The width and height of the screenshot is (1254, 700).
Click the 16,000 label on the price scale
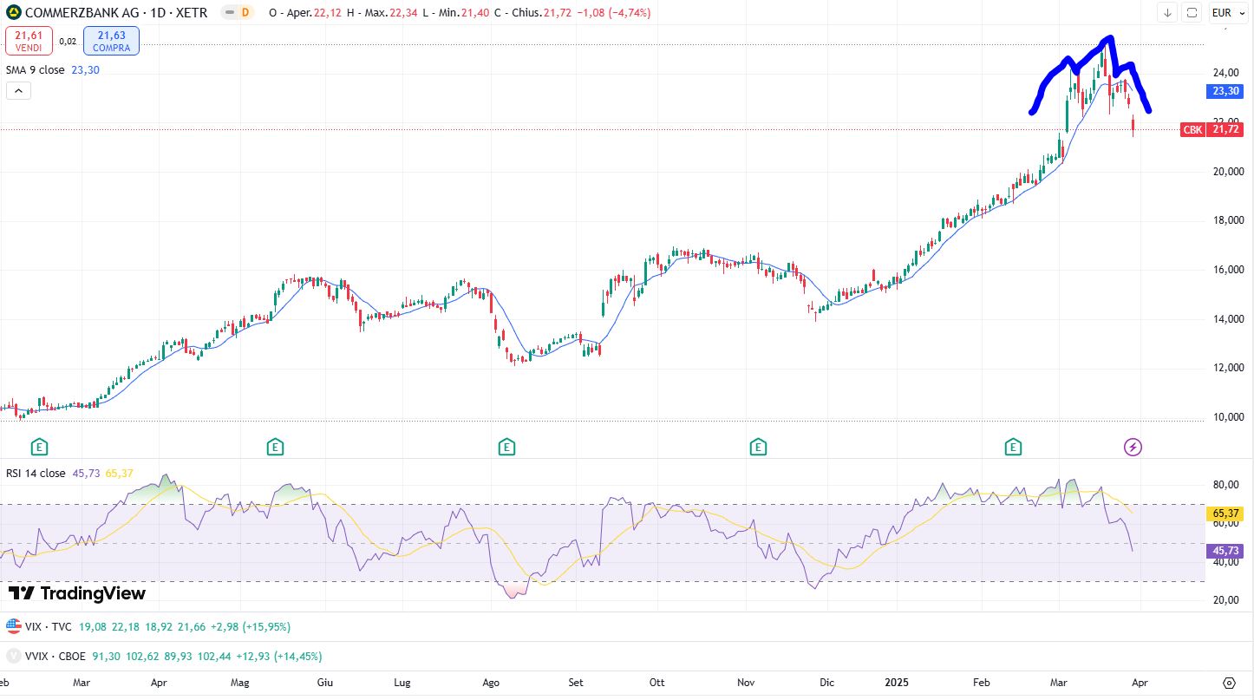pos(1227,270)
